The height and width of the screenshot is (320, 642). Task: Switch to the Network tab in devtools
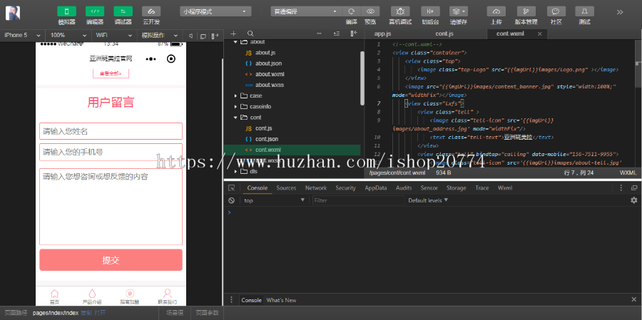315,188
